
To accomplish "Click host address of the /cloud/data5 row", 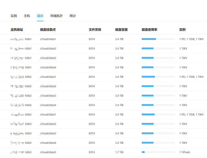I will point(21,152).
